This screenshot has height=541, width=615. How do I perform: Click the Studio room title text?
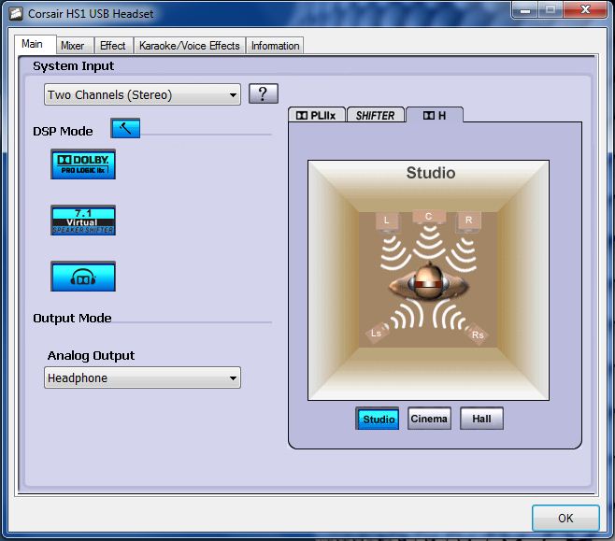click(x=431, y=173)
